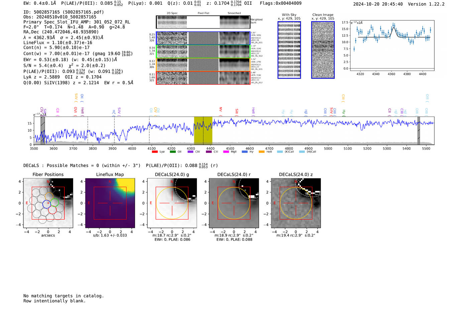Click the dashed vertical line near 3775
Screen dimensions: 468x319
click(x=88, y=131)
